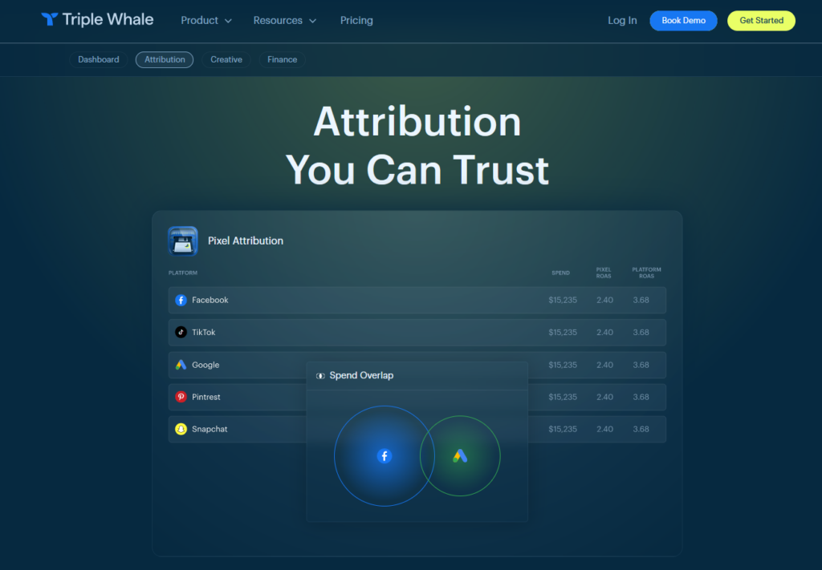
Task: Click the Pixel Attribution app icon
Action: coord(183,241)
